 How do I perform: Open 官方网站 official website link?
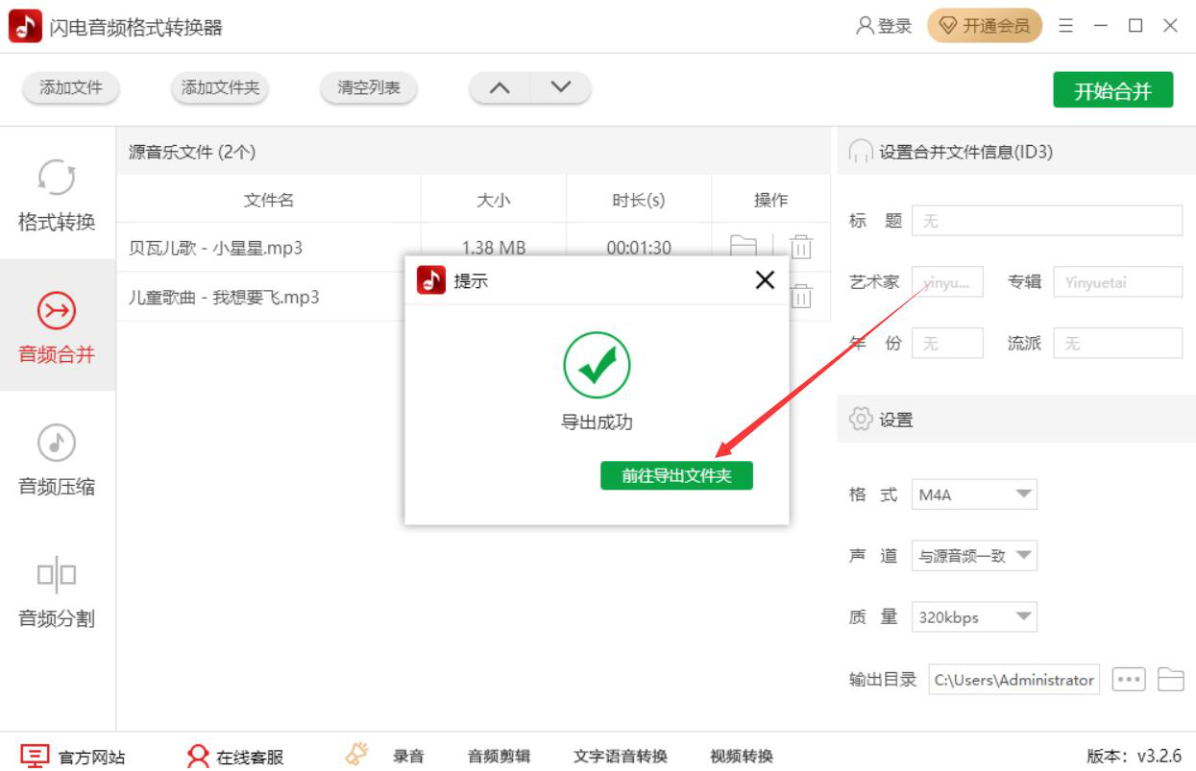click(73, 757)
